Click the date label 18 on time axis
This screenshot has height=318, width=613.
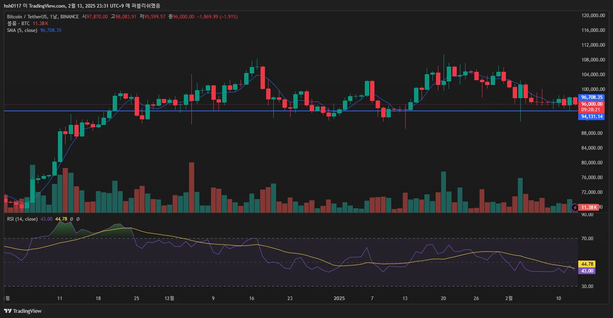pyautogui.click(x=98, y=298)
